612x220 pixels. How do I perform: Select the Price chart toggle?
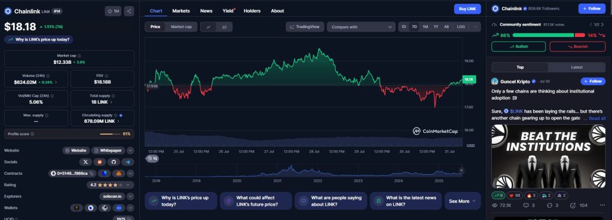(155, 27)
